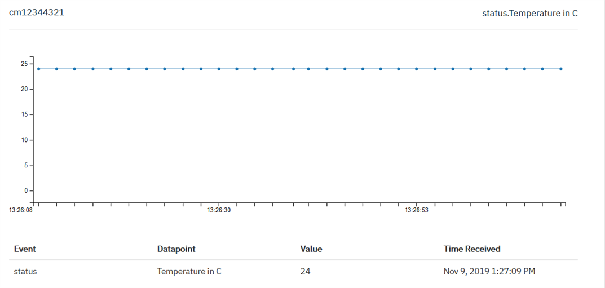Viewport: 605px width, 288px height.
Task: Click the 10 label on the y-axis
Action: [24, 140]
